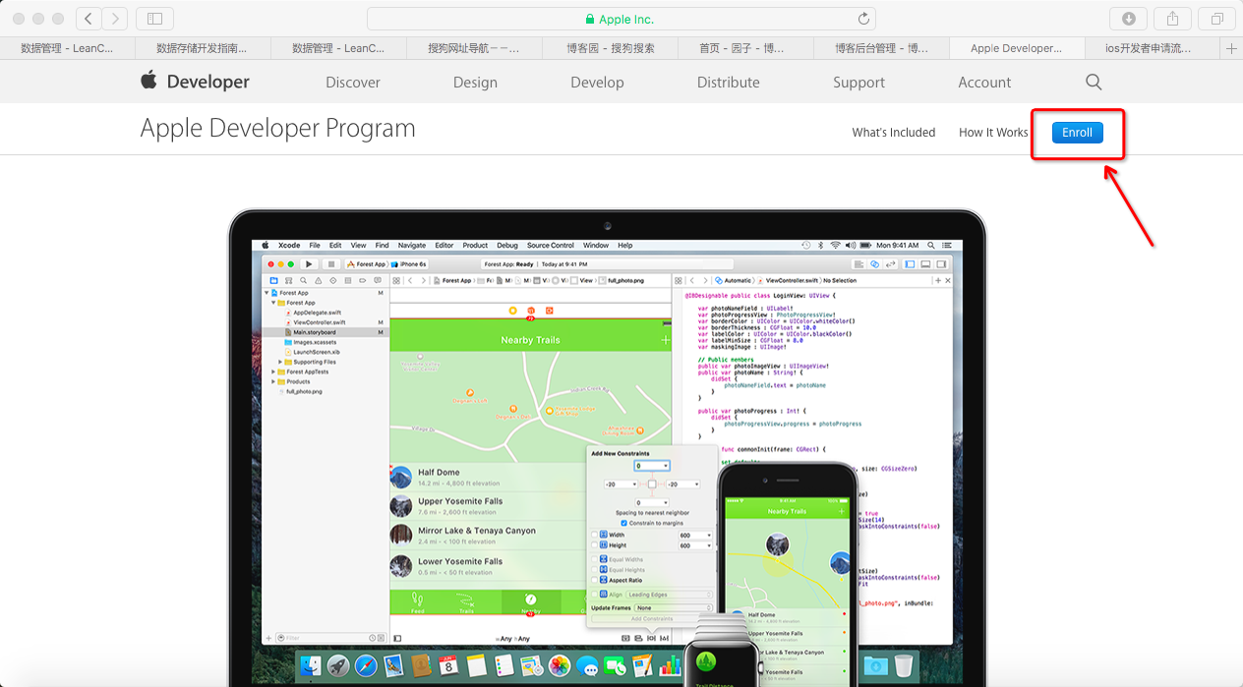Viewport: 1243px width, 687px height.
Task: Click the Apple Developer logo
Action: [195, 82]
